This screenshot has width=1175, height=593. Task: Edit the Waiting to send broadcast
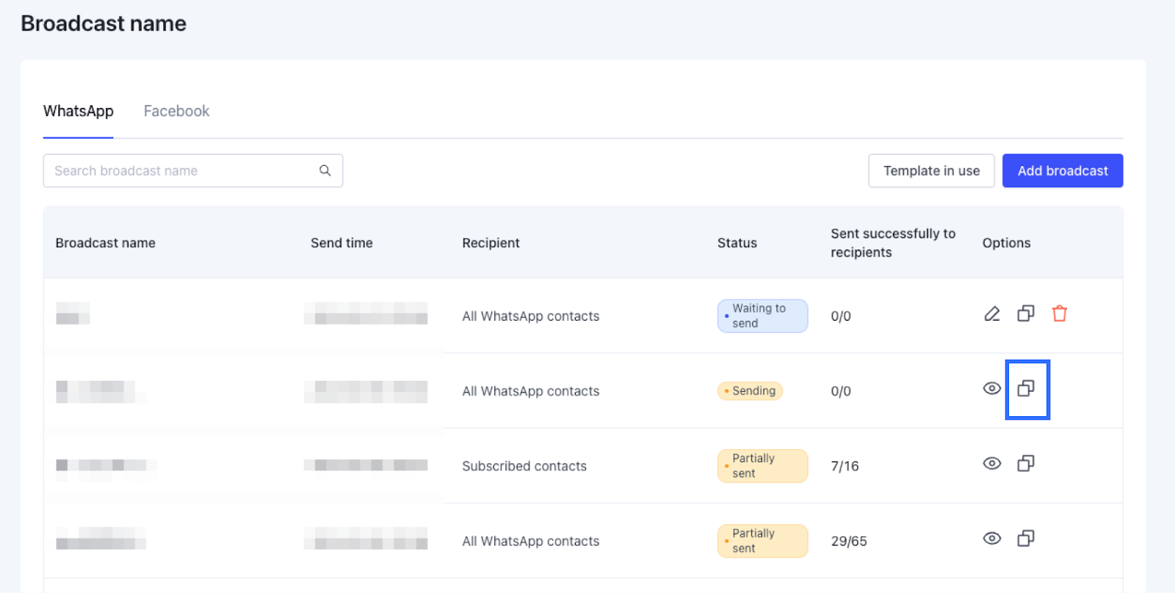click(991, 314)
